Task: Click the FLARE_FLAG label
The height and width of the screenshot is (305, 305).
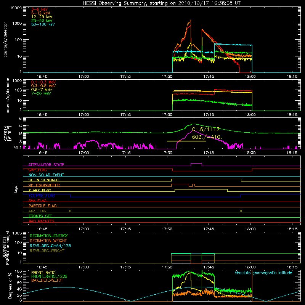Action: coord(40,190)
